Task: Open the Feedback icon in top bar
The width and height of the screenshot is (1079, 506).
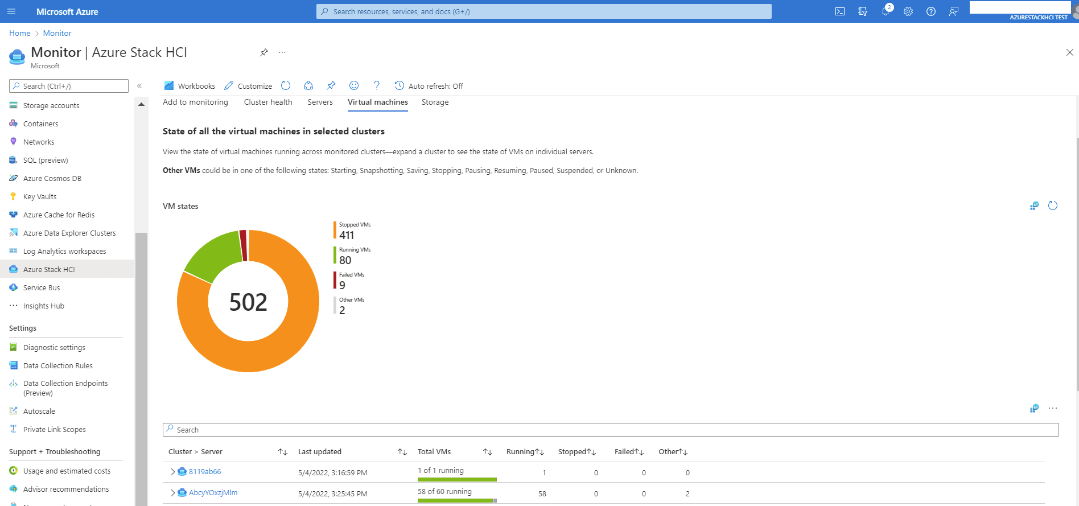Action: [954, 11]
